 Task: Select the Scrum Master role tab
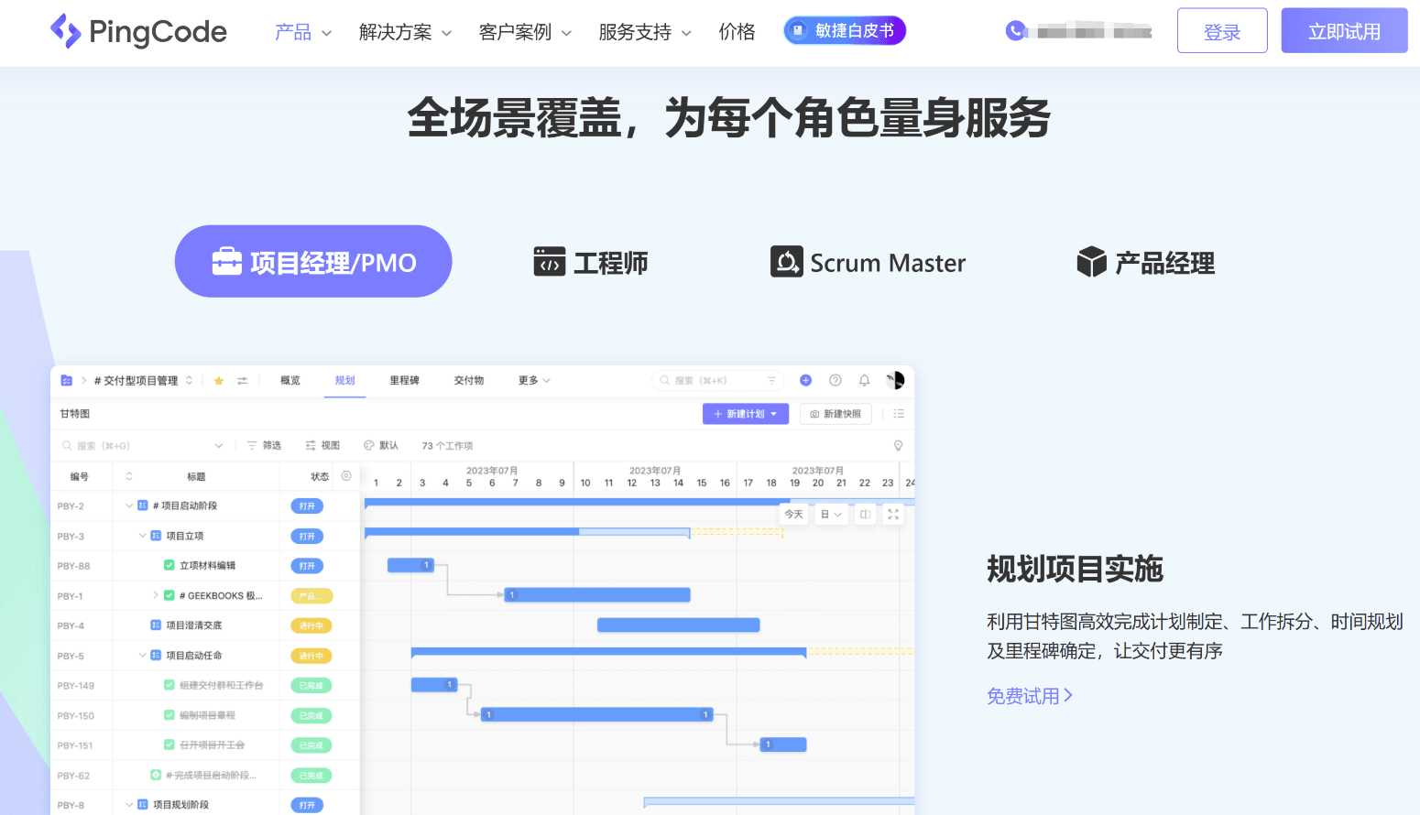pos(868,263)
